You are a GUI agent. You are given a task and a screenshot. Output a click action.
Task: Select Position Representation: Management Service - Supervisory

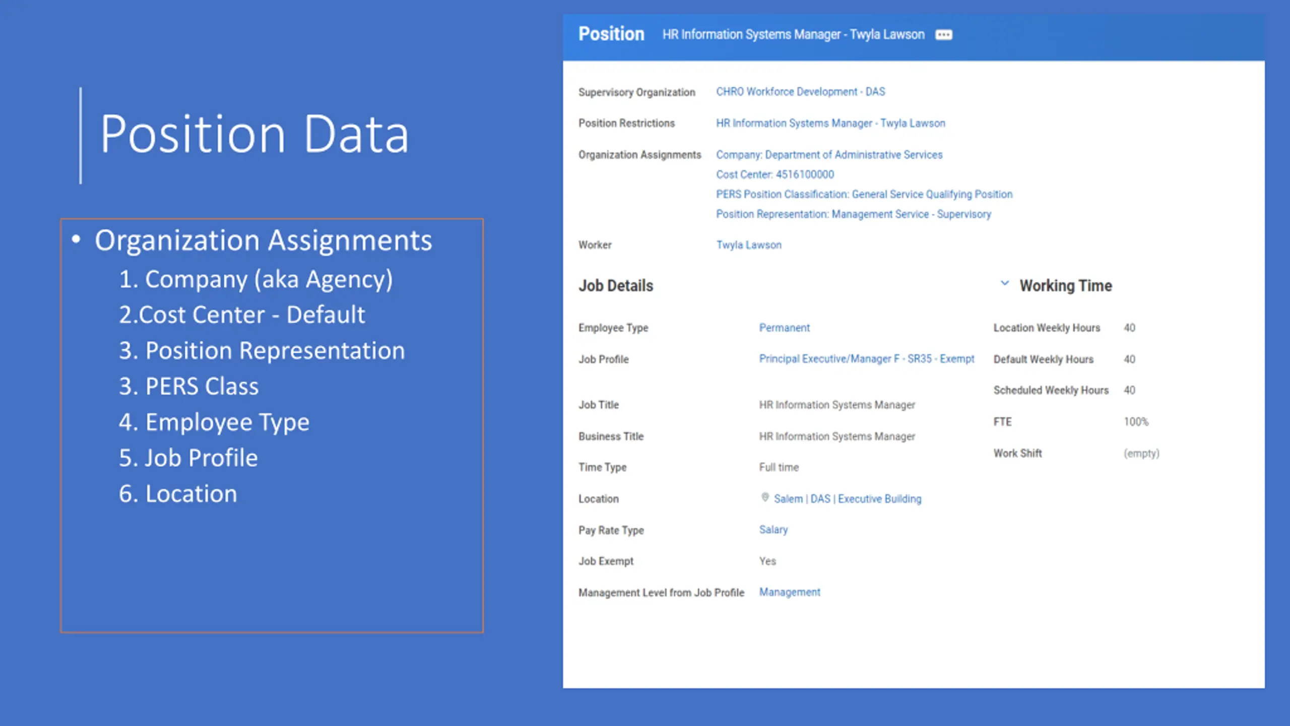point(854,214)
